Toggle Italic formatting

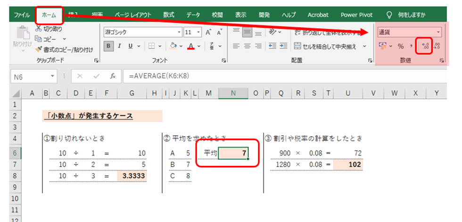coord(119,46)
